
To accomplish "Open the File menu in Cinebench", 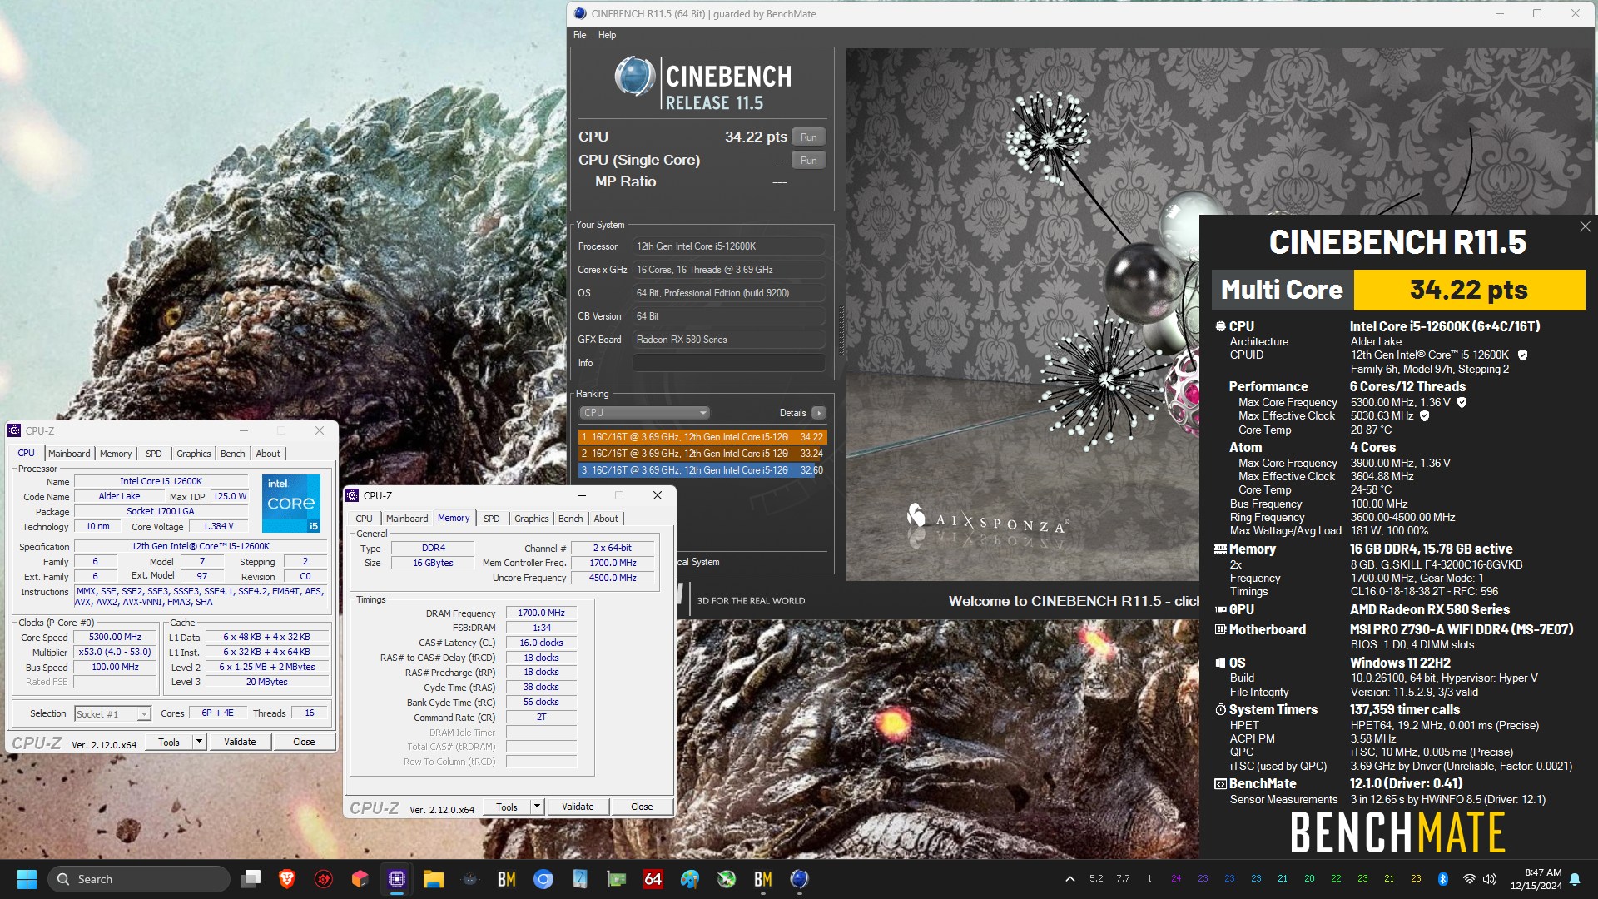I will tap(579, 35).
